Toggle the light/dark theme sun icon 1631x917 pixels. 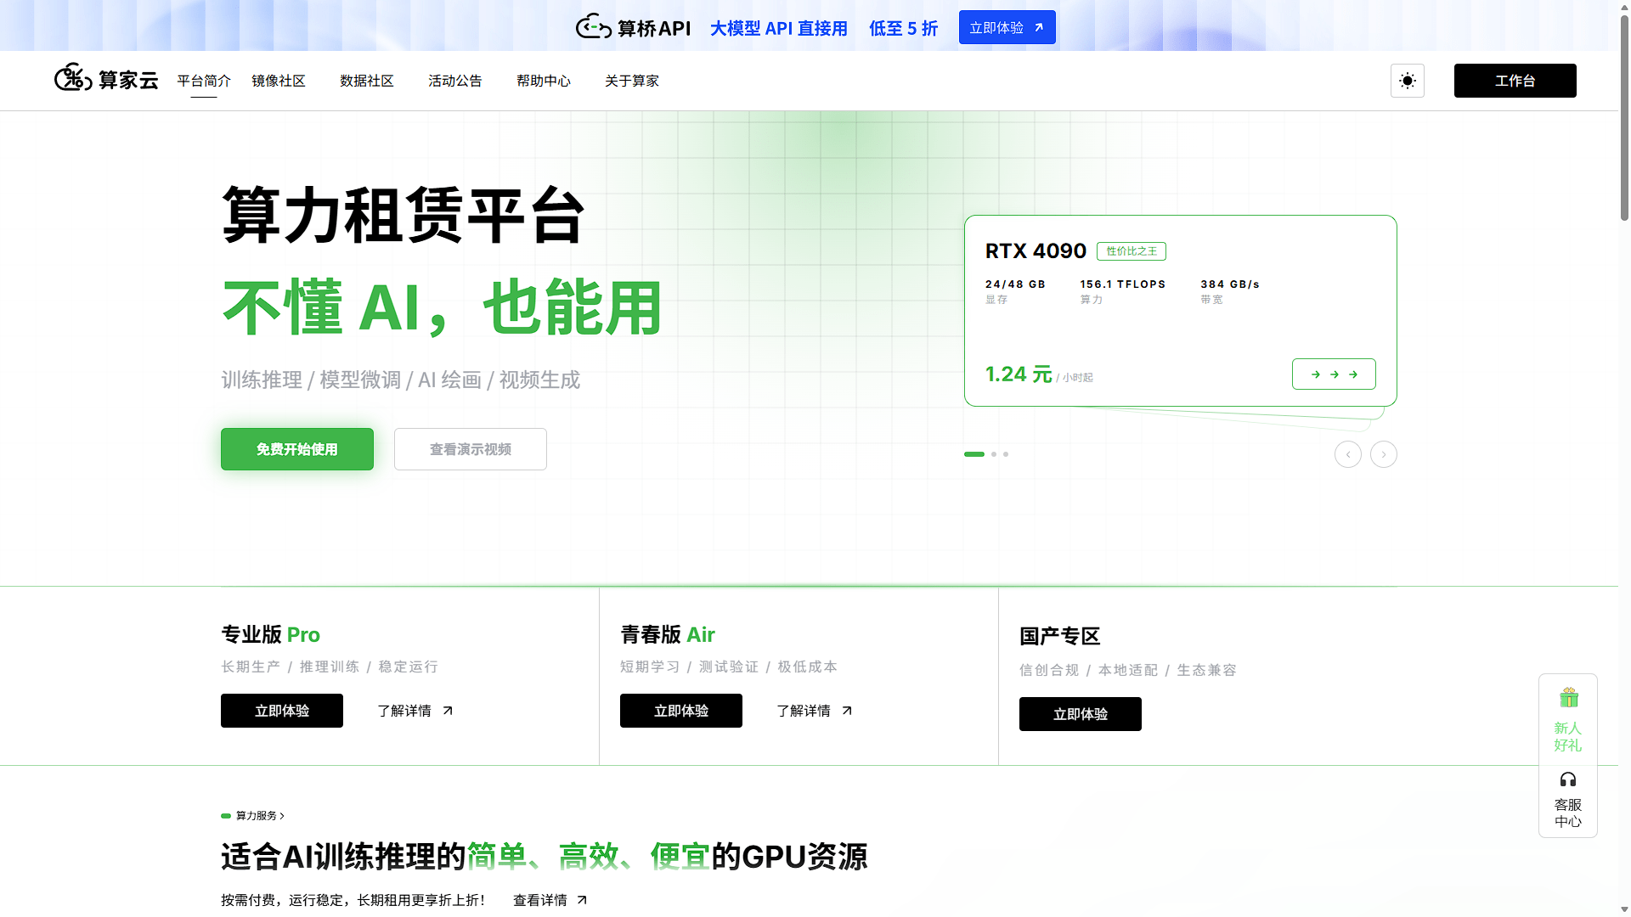pos(1408,81)
